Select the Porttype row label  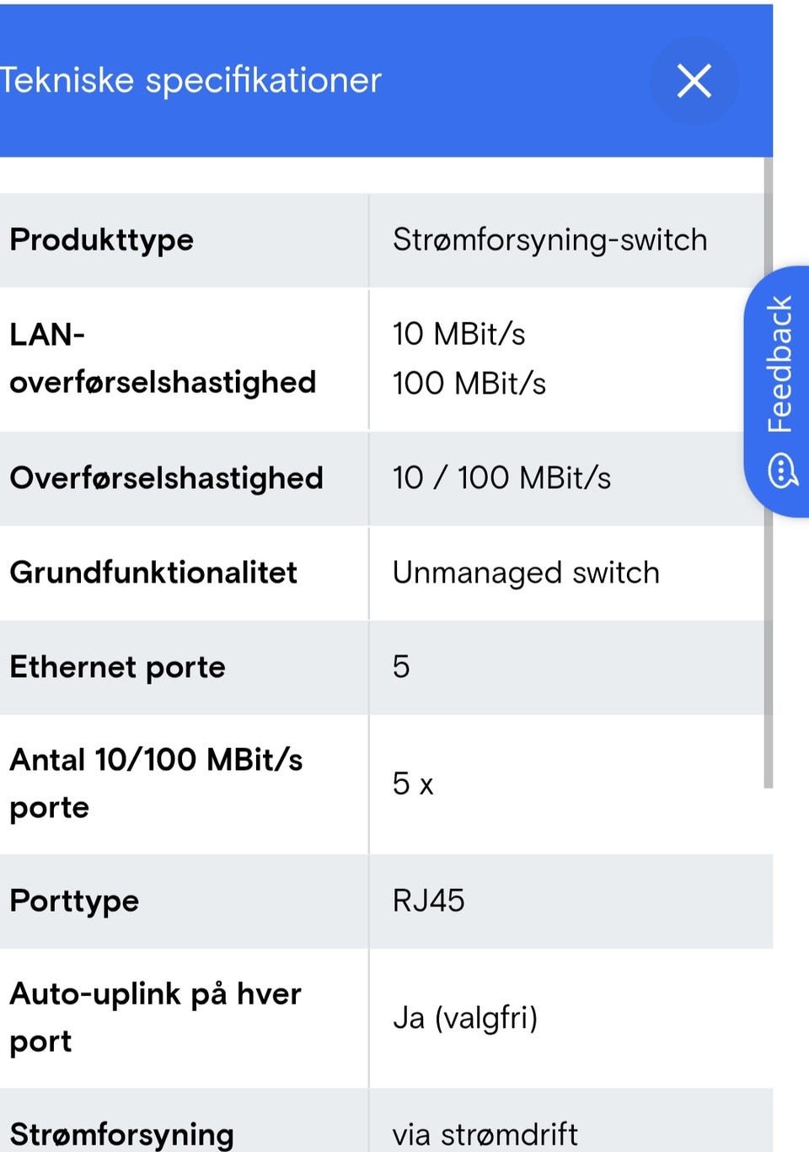[74, 901]
